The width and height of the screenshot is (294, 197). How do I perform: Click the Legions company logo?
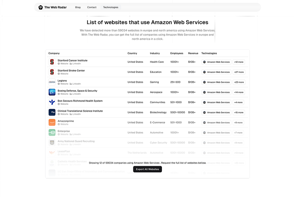click(52, 82)
